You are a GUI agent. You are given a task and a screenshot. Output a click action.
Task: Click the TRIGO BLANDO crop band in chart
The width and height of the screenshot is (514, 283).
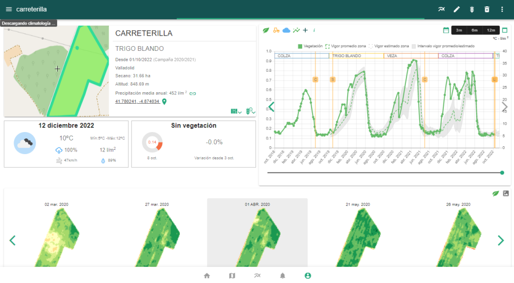[x=356, y=56]
